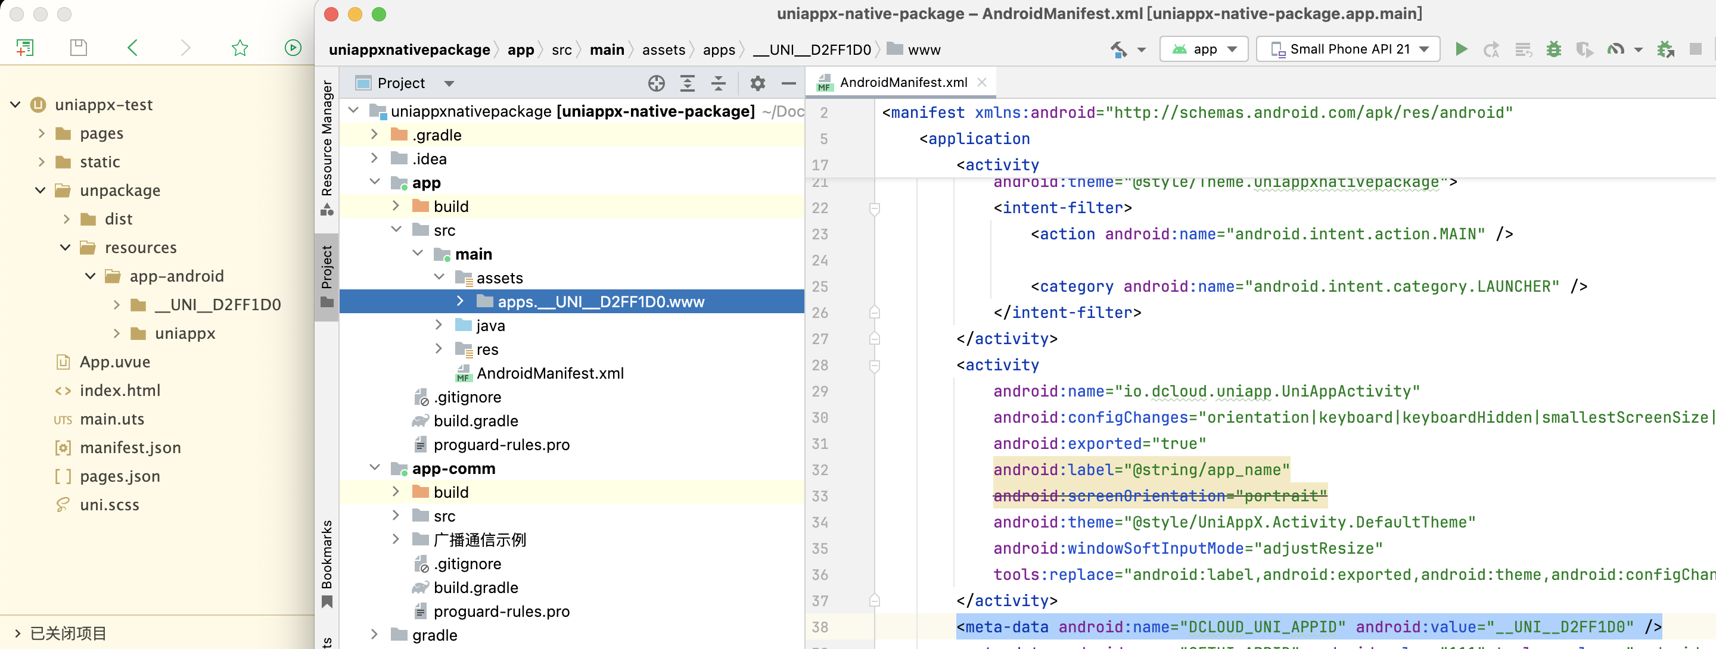Go back with the left arrow in HBuilderX
The height and width of the screenshot is (649, 1716).
(x=132, y=48)
